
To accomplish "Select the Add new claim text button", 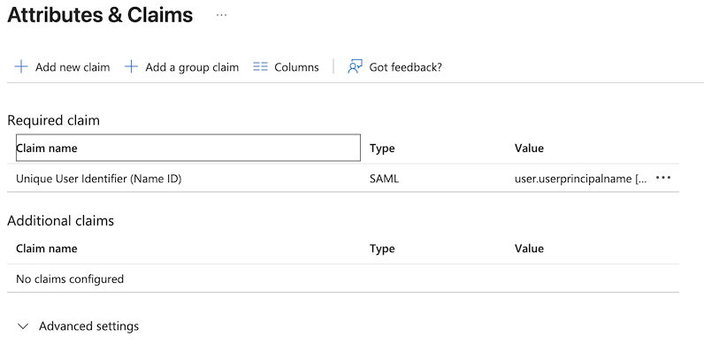I will click(x=73, y=67).
